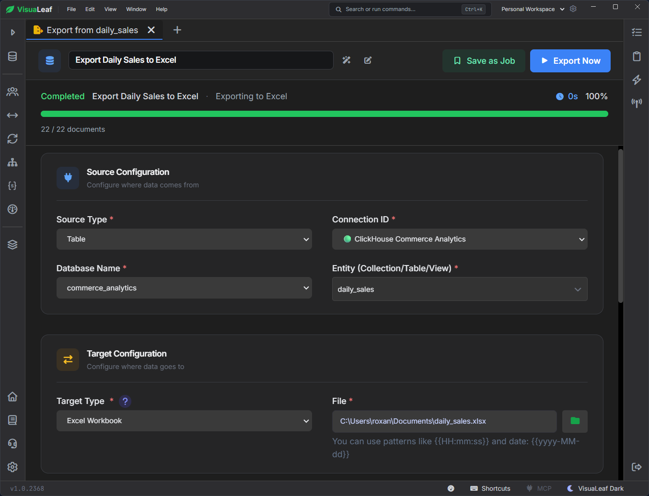The height and width of the screenshot is (496, 649).
Task: Click MCP in the status bar
Action: 539,488
